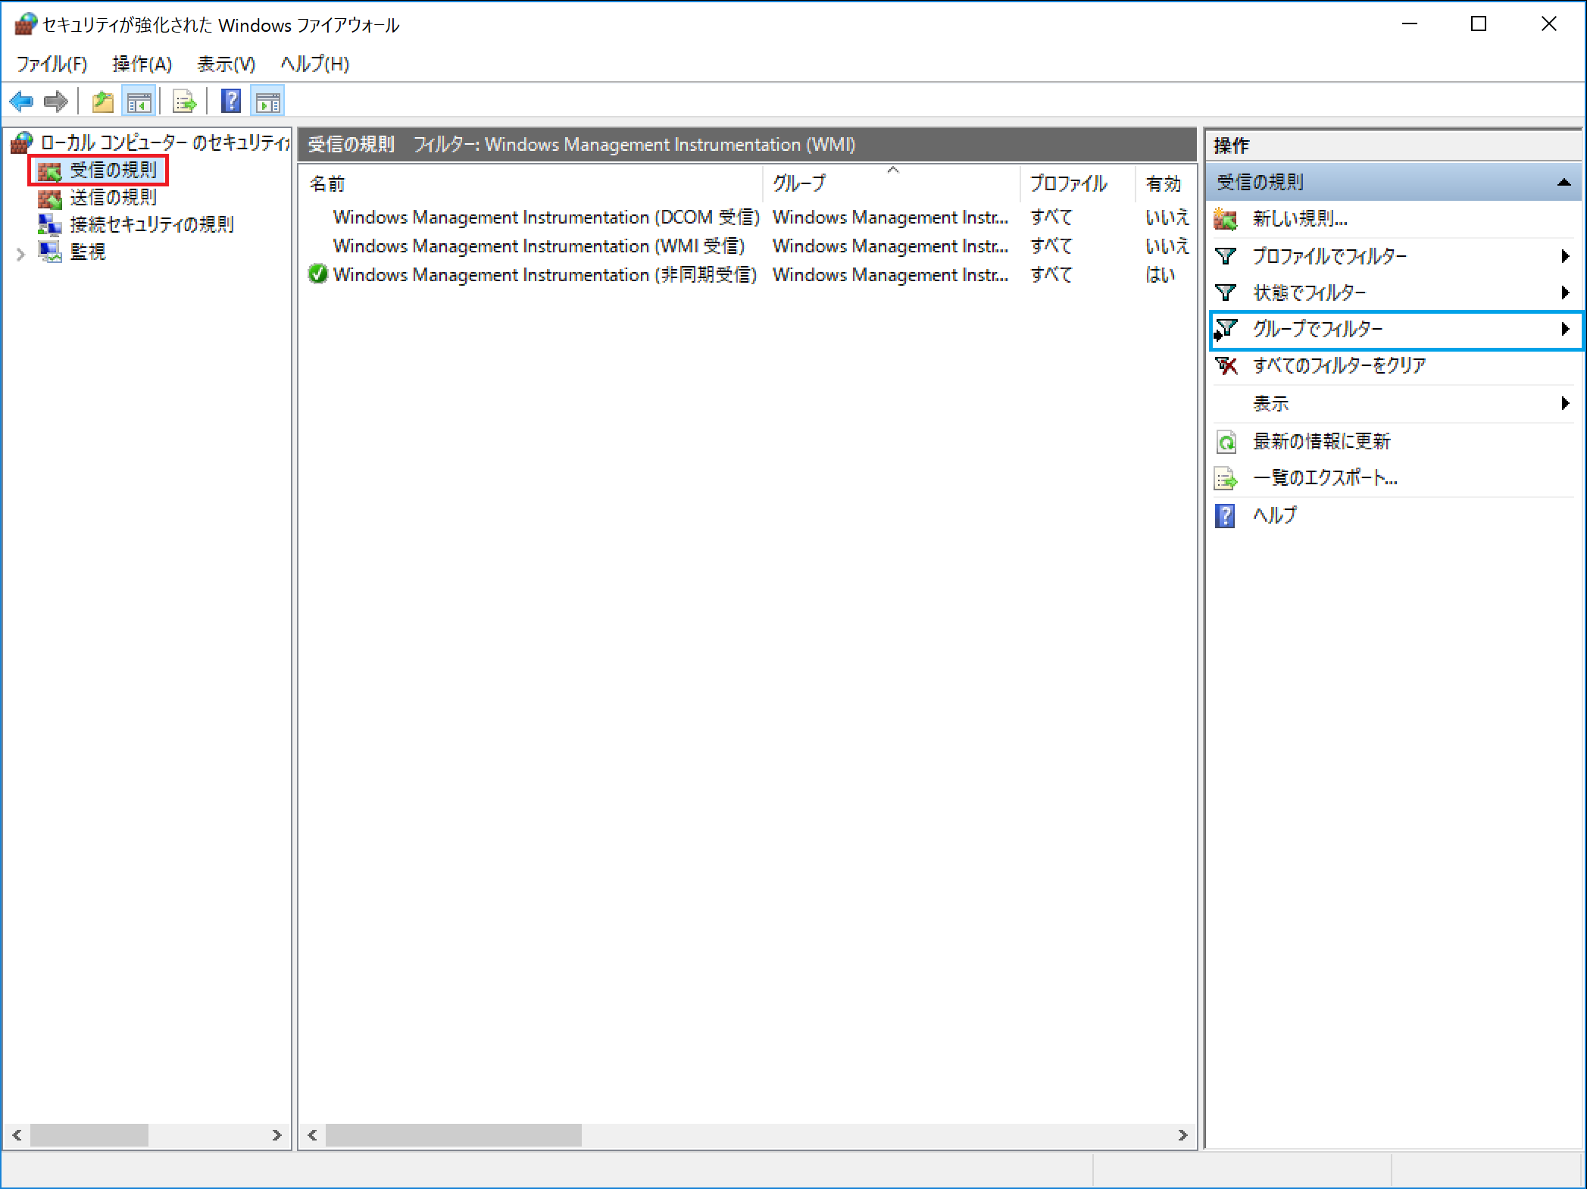Open グループでフィルター submenu
Image resolution: width=1587 pixels, height=1189 pixels.
click(1395, 329)
